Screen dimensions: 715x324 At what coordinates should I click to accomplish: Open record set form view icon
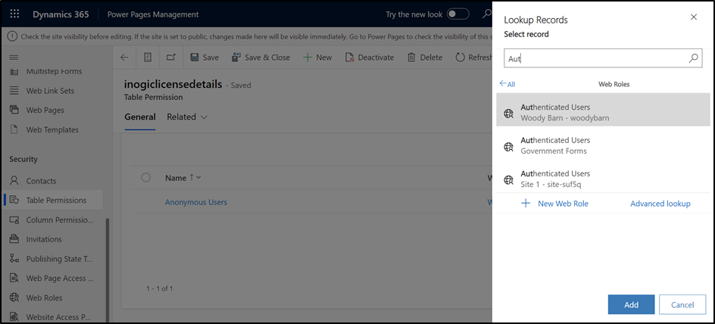pos(147,58)
